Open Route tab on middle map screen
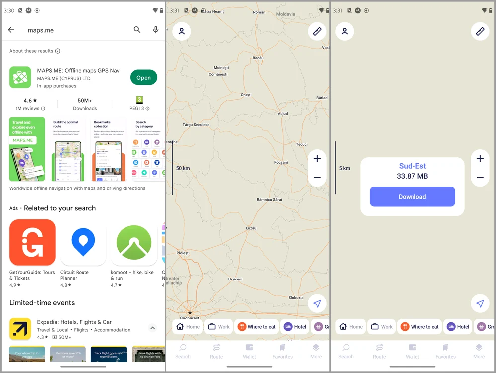The height and width of the screenshot is (373, 496). coord(216,351)
